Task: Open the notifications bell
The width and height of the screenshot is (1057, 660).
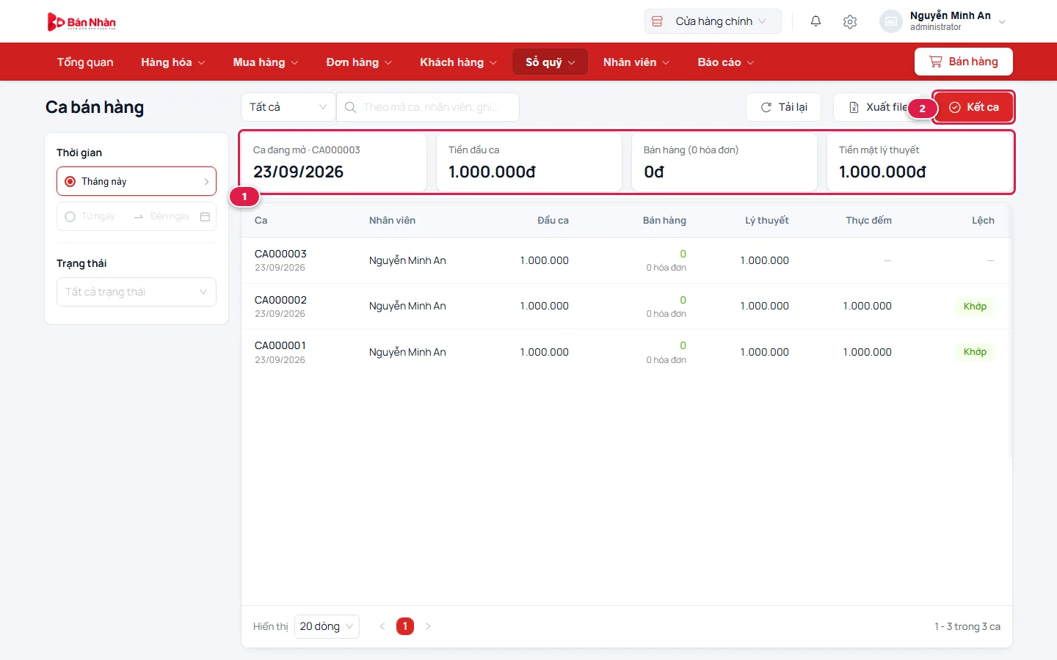Action: coord(816,21)
